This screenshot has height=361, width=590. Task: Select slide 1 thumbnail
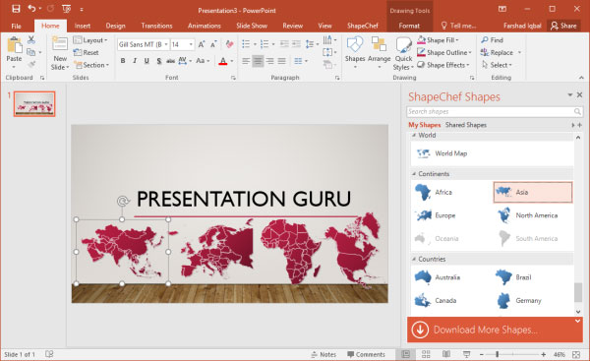coord(34,104)
